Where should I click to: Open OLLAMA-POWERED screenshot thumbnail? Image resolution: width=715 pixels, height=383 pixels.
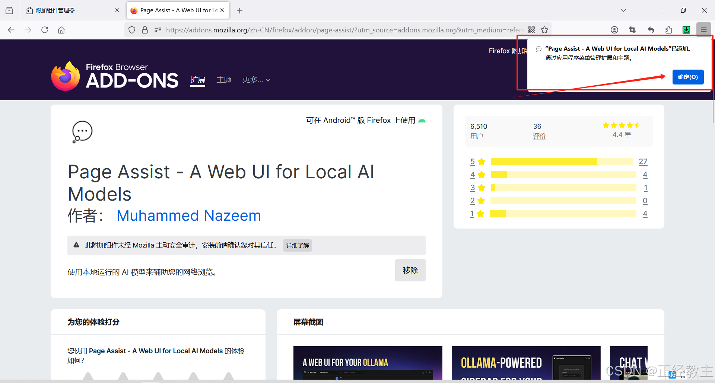[x=526, y=363]
